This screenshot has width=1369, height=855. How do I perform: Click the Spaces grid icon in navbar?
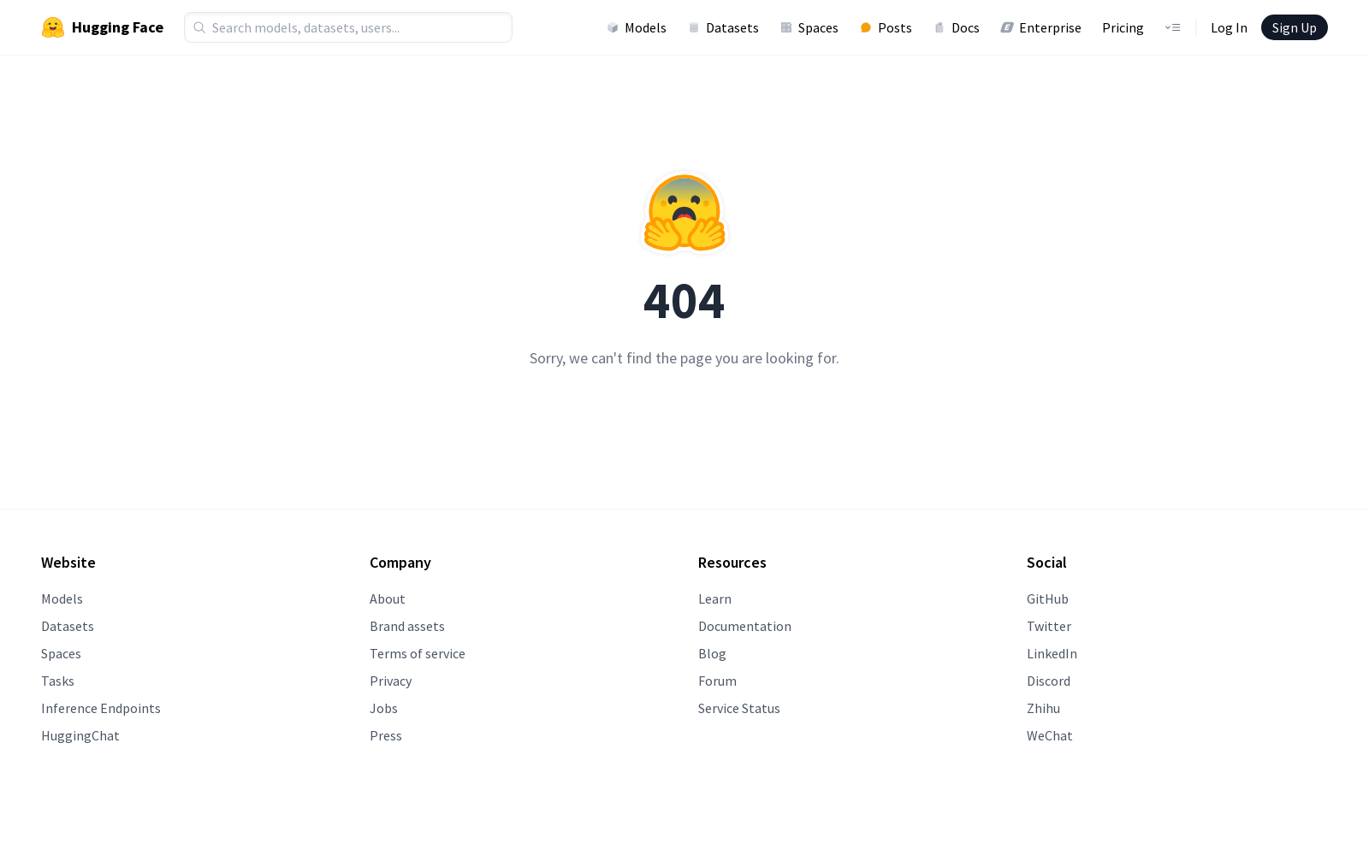pyautogui.click(x=786, y=27)
